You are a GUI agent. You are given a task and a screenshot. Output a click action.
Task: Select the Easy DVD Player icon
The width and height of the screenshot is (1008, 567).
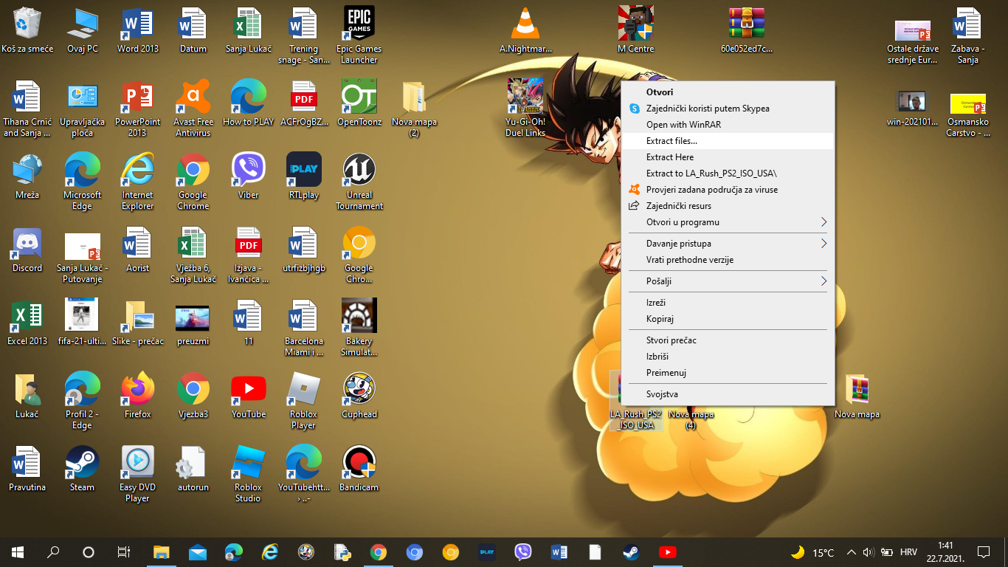click(138, 474)
